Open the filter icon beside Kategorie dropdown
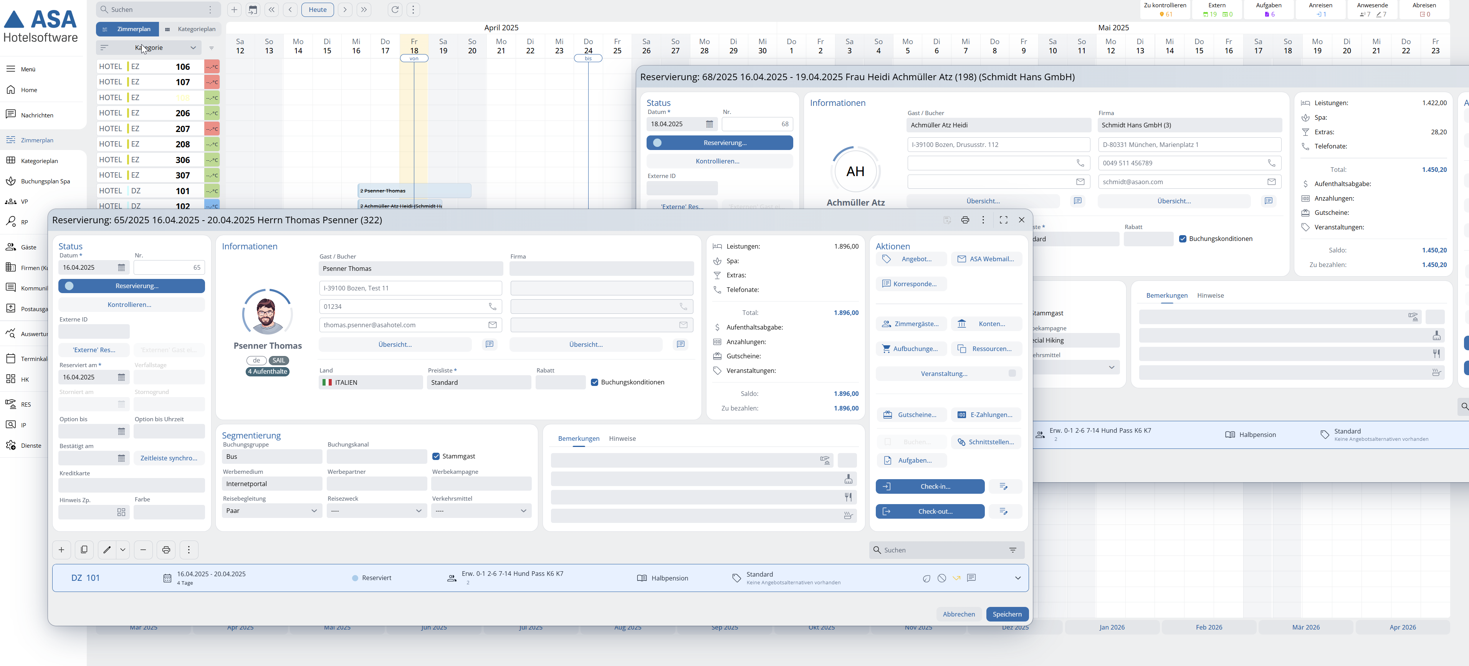1469x666 pixels. (x=212, y=48)
